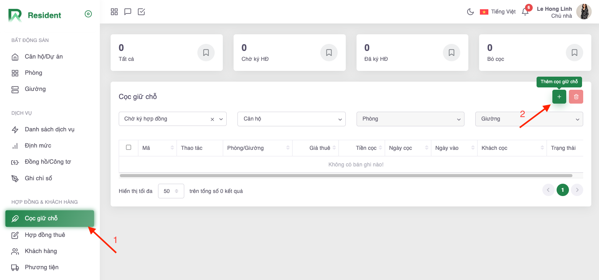Click the red trash delete button
Viewport: 599px width, 280px height.
[576, 97]
